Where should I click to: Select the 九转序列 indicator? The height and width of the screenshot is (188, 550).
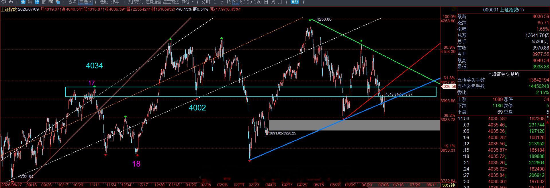135,2
